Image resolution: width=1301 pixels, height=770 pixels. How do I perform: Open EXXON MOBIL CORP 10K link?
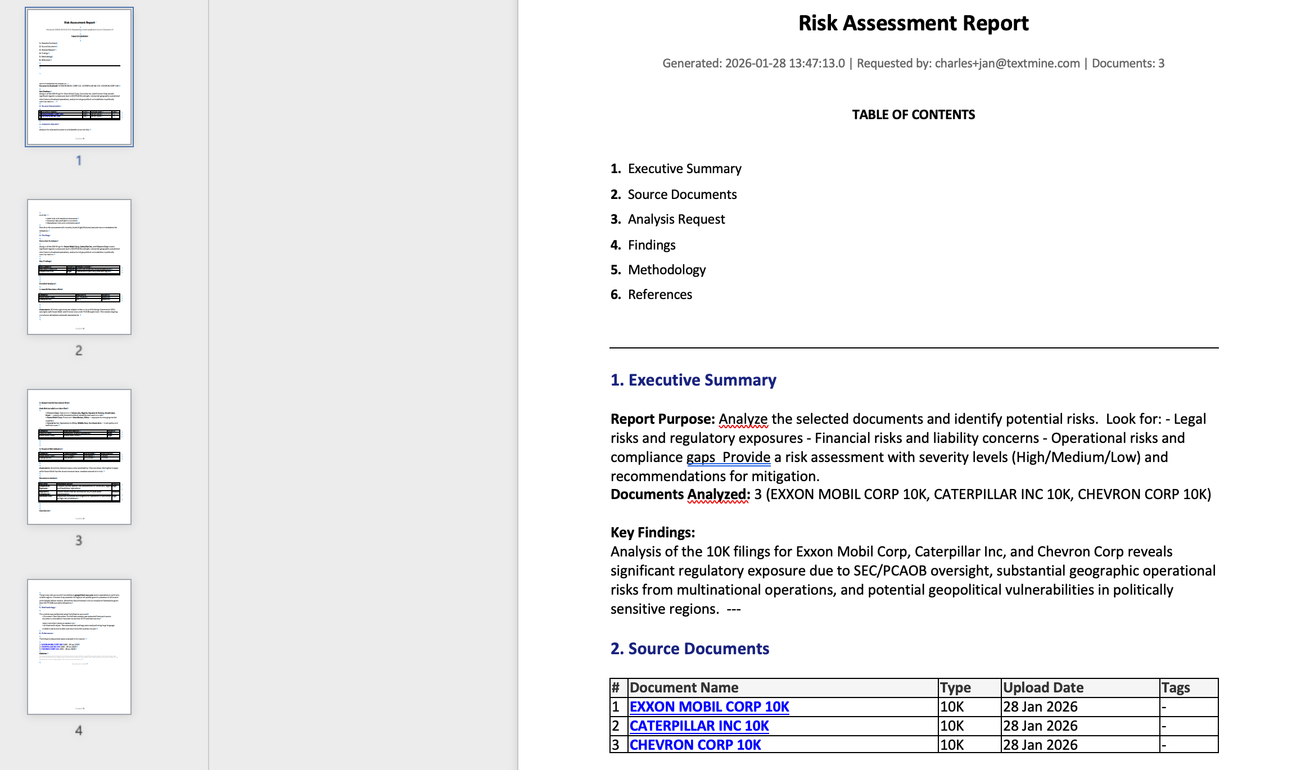[709, 706]
